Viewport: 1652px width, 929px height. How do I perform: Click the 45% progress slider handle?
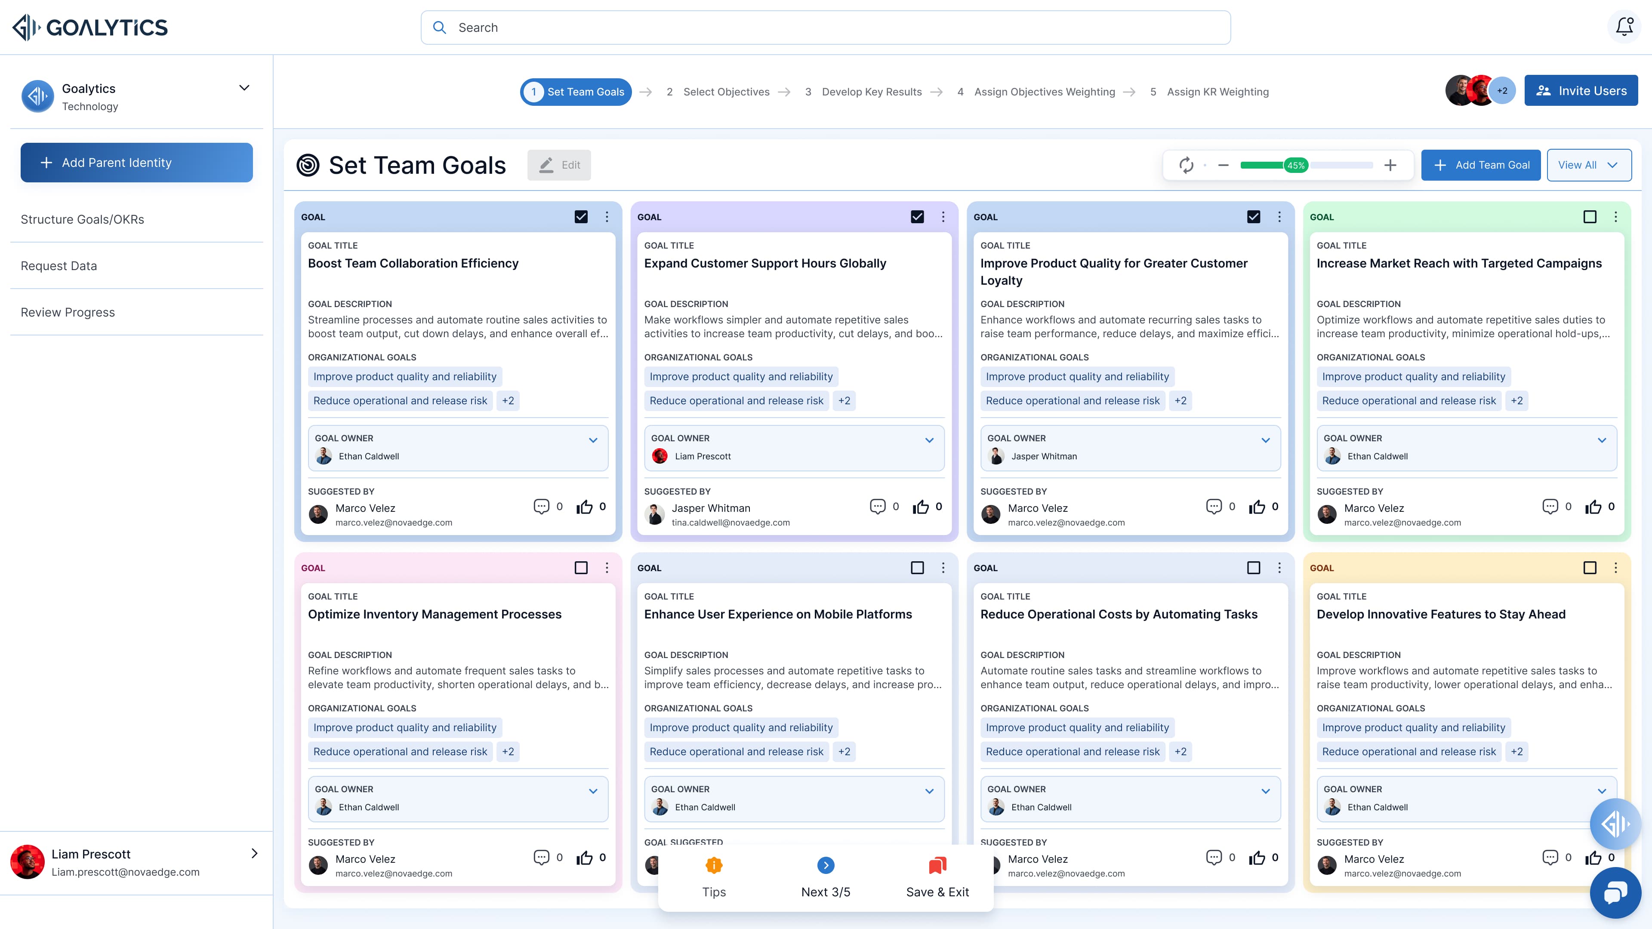click(1295, 166)
